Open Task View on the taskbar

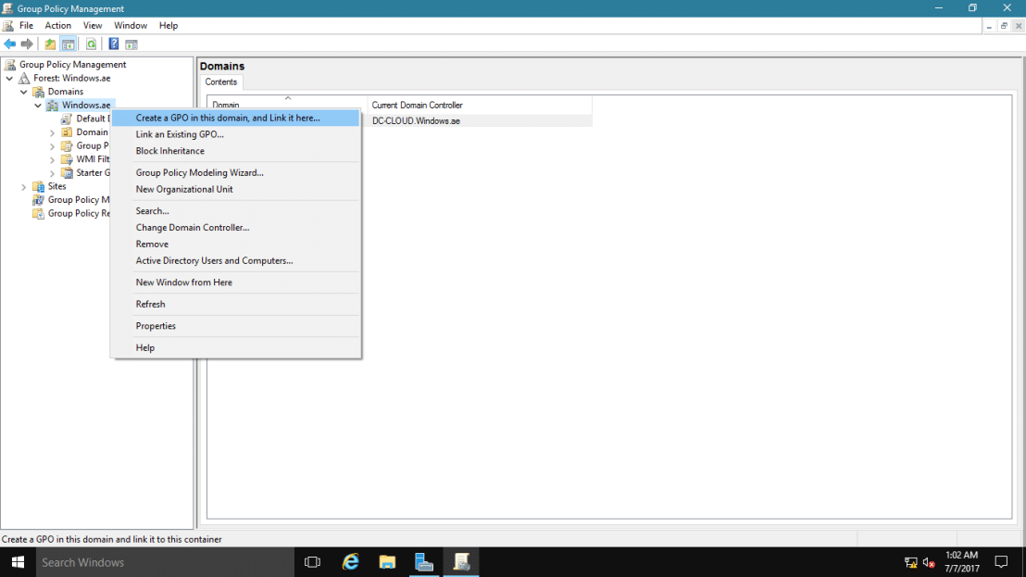pyautogui.click(x=313, y=562)
